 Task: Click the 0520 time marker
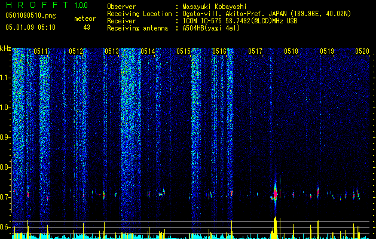[362, 51]
